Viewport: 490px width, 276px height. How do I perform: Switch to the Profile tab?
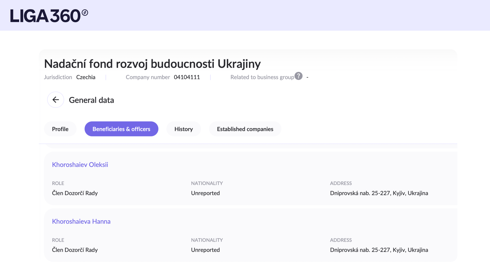coord(60,129)
